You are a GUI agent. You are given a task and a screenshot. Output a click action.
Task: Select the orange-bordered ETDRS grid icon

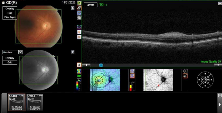click(185, 76)
